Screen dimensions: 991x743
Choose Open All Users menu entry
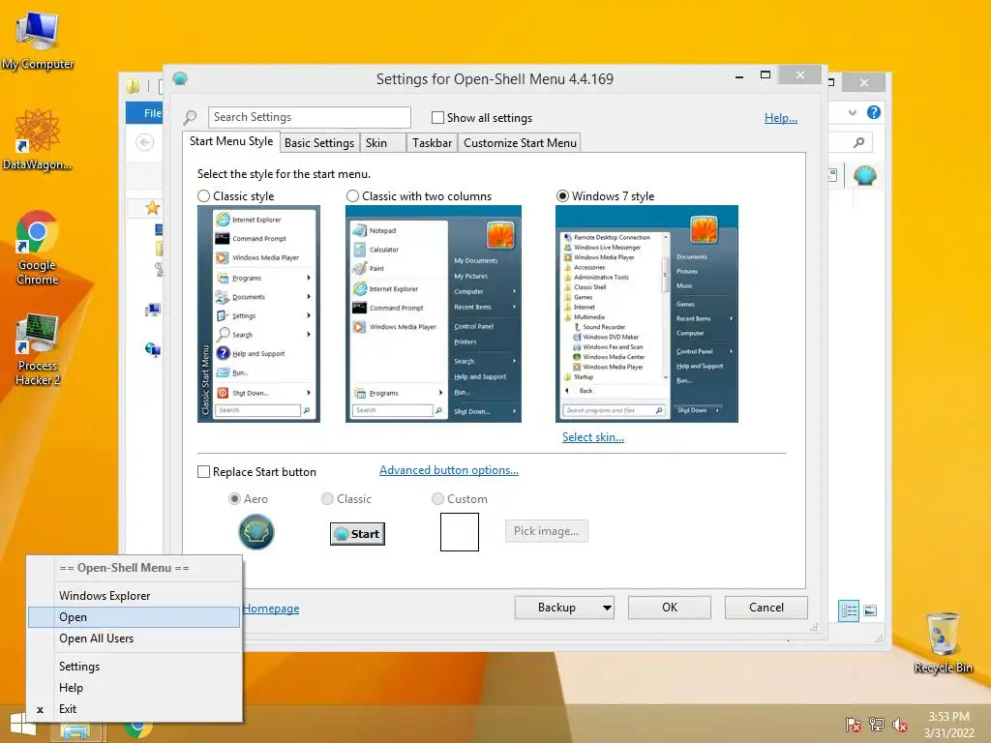point(134,639)
